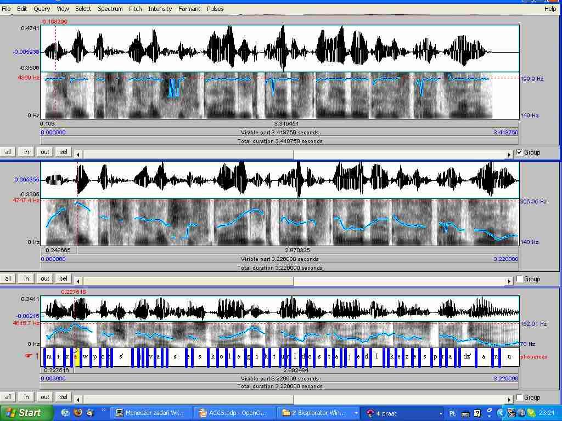
Task: Play the '2.970335' segment bar
Action: (x=298, y=250)
